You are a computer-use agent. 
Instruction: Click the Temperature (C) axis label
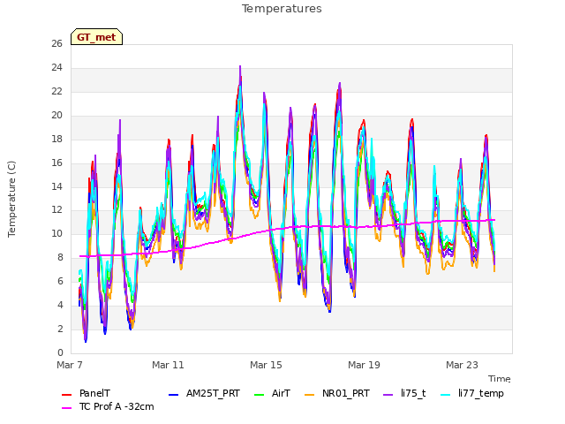click(x=11, y=199)
